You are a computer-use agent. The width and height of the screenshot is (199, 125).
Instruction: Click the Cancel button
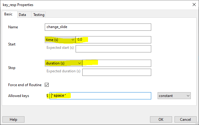pos(183,119)
